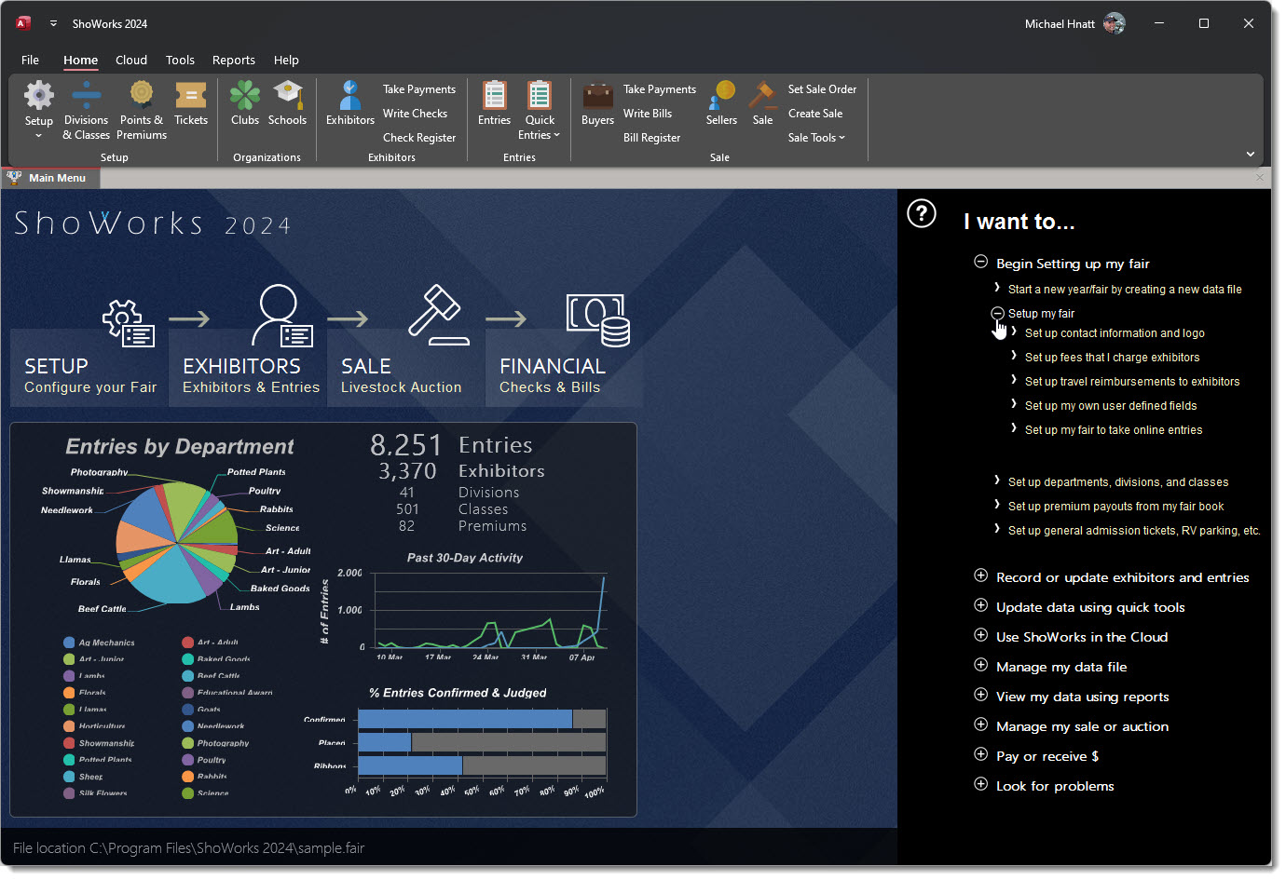Click the help question mark icon
The width and height of the screenshot is (1286, 880).
(x=922, y=214)
